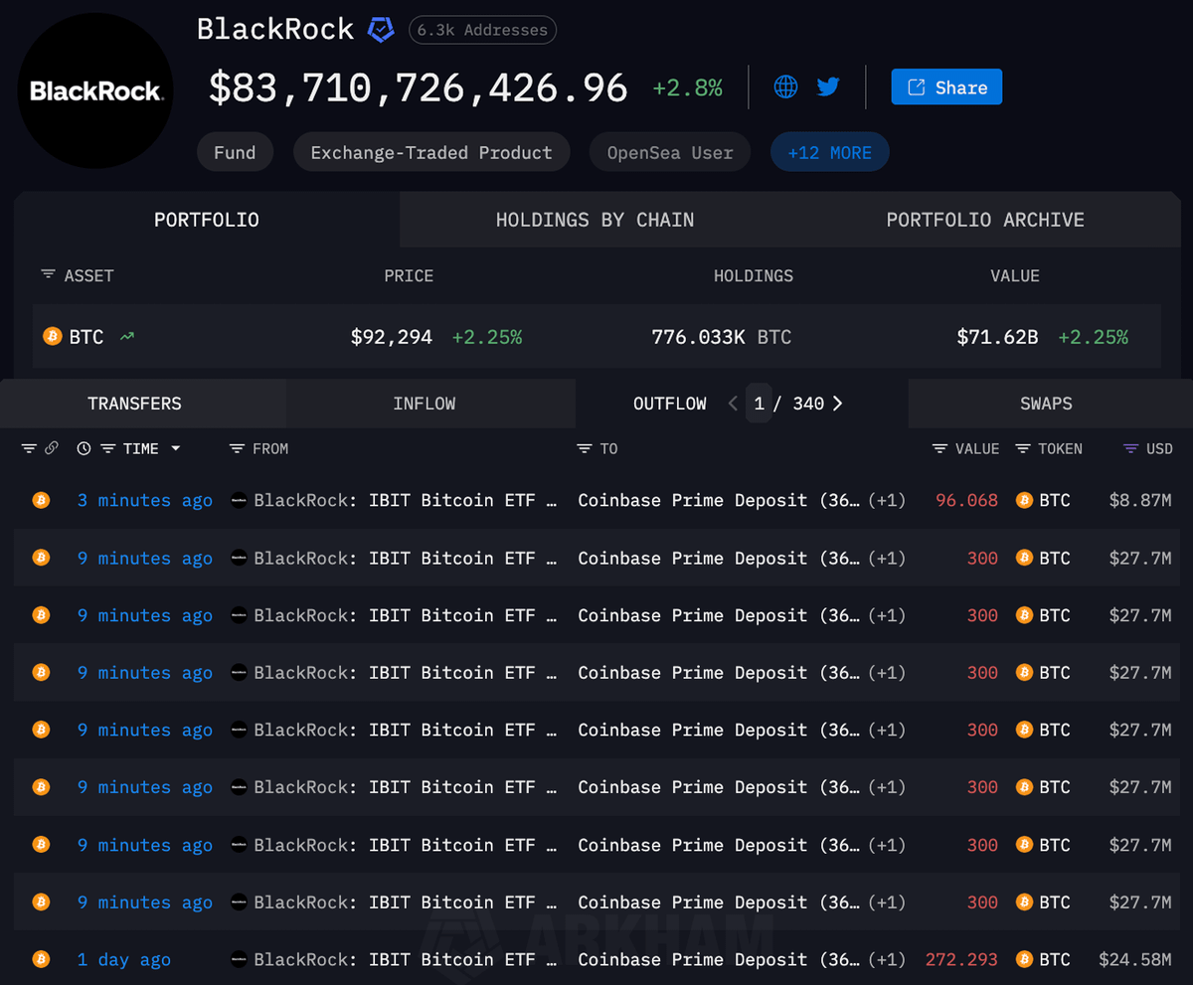Viewport: 1193px width, 985px height.
Task: Show the 6.3k Addresses list
Action: coord(482,30)
